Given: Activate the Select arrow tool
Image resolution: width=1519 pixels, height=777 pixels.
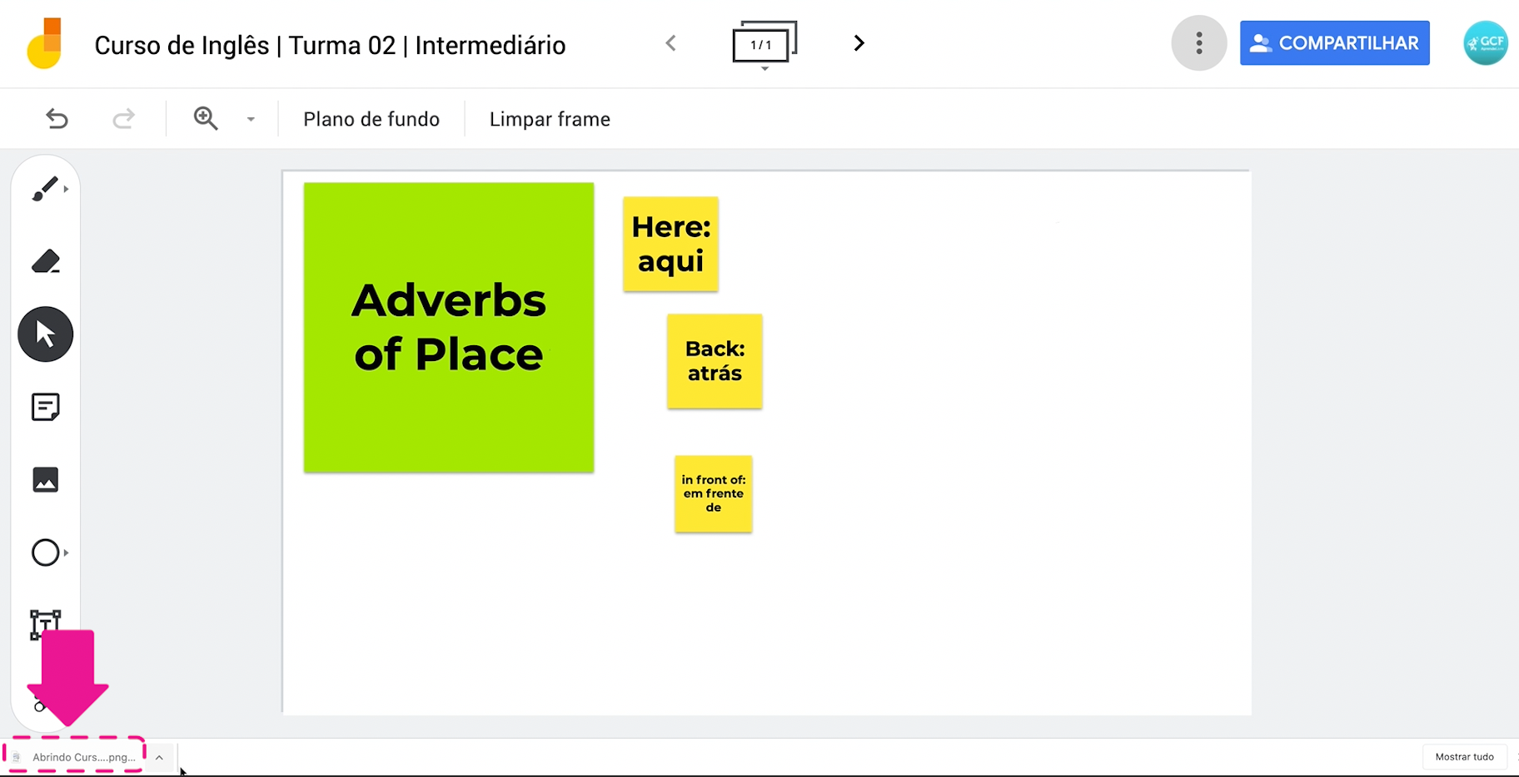Looking at the screenshot, I should 45,334.
